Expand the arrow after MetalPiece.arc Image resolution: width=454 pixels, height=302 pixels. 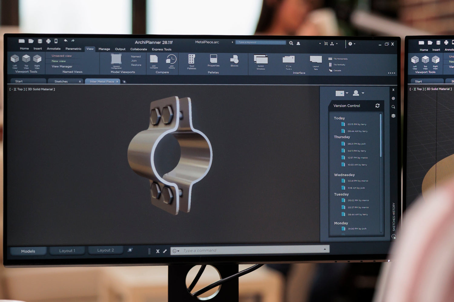(x=232, y=42)
